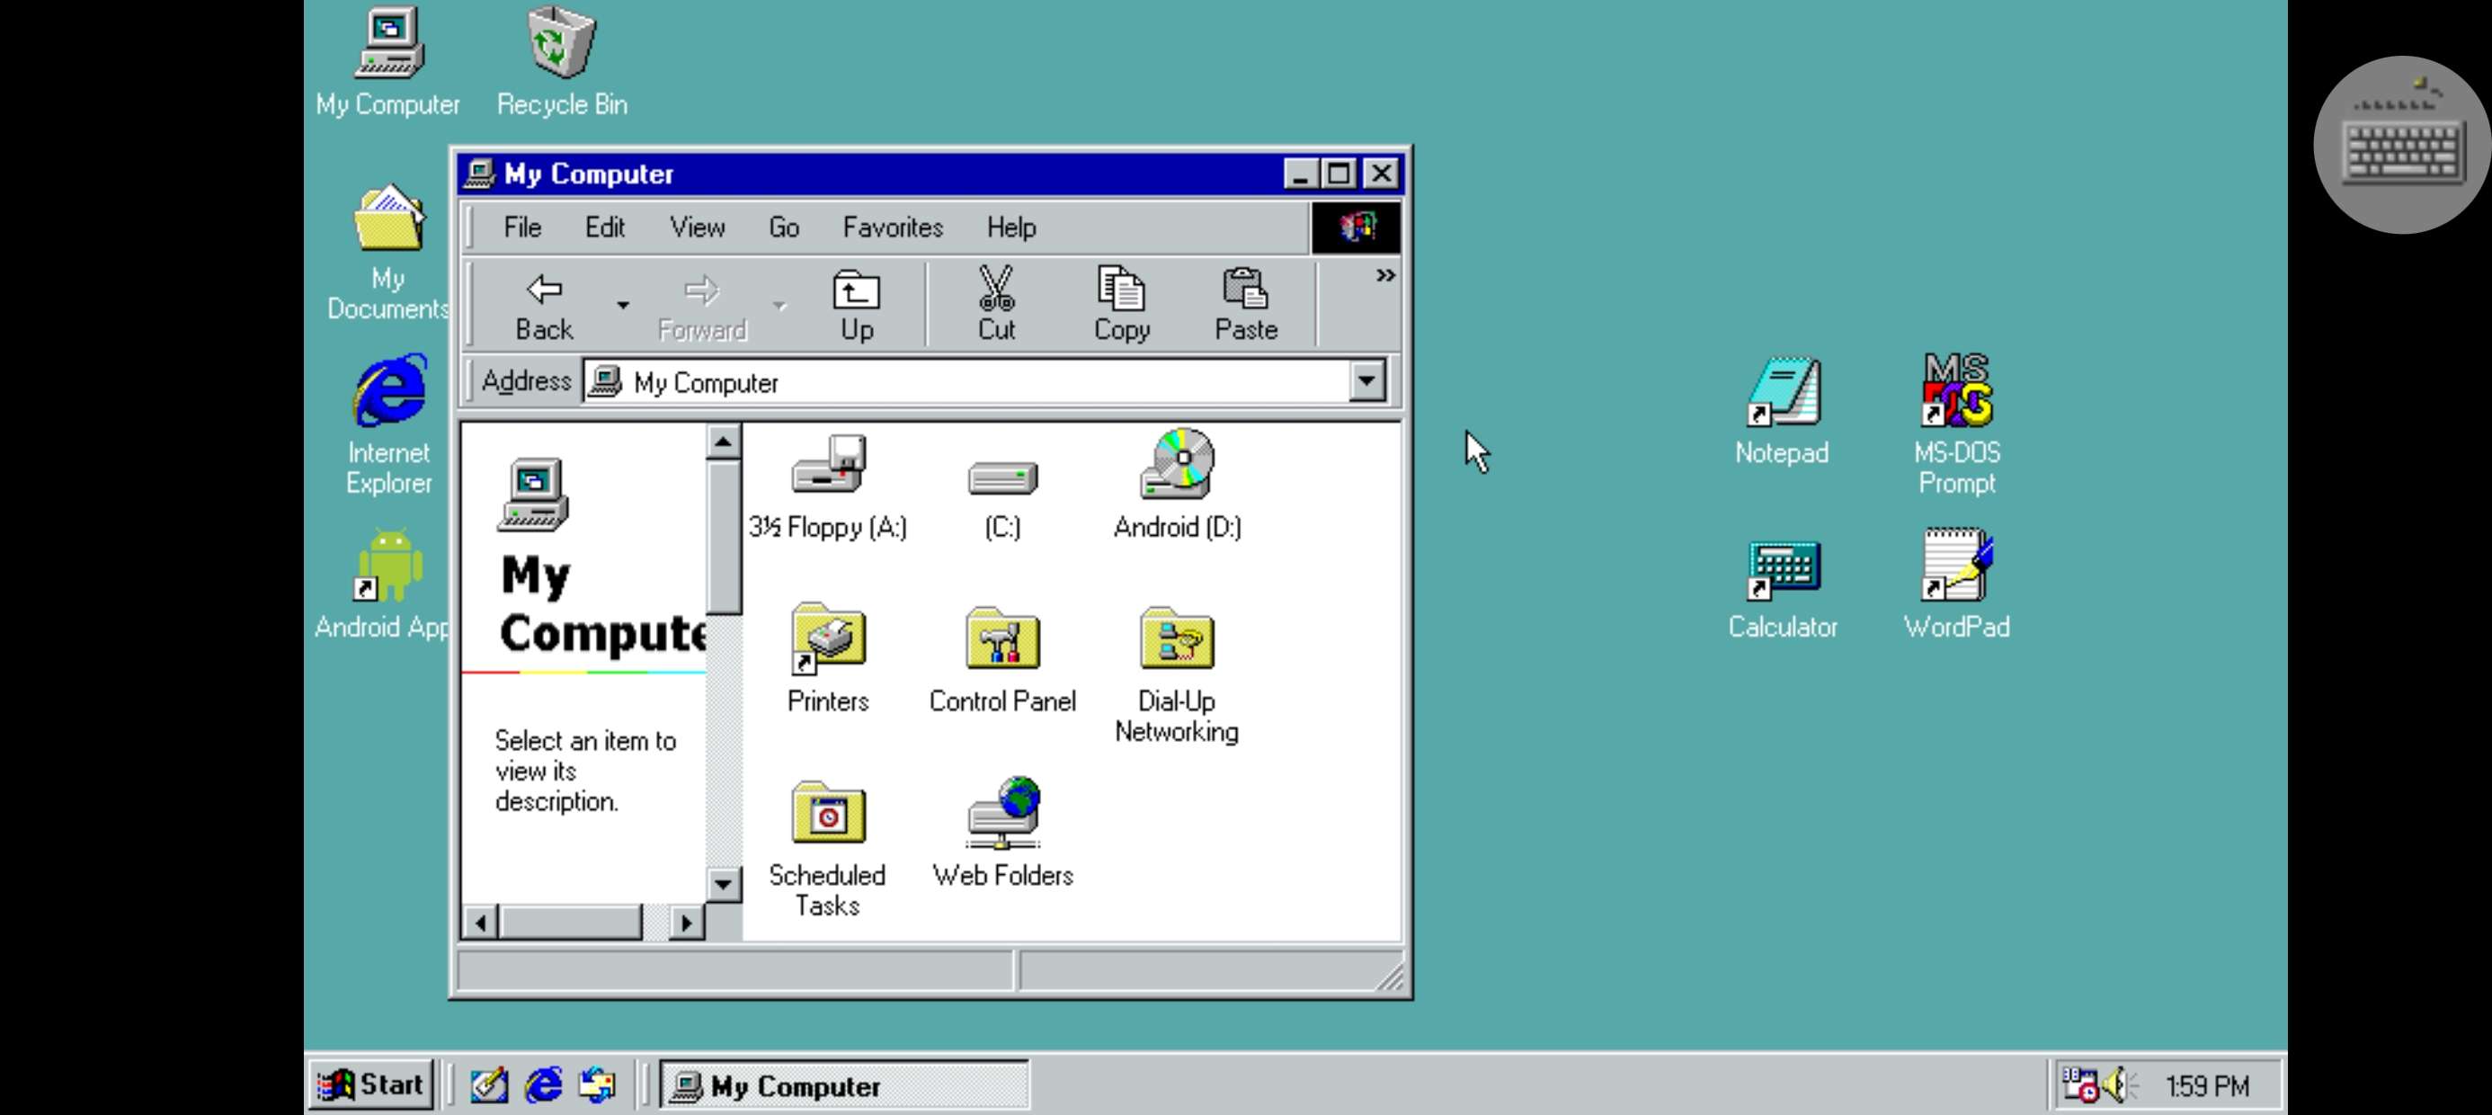Click the Start button

pos(371,1084)
